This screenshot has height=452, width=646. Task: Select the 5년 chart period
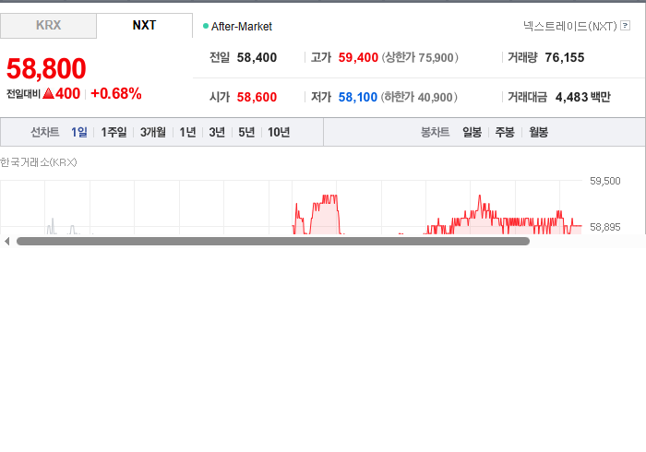tap(246, 132)
